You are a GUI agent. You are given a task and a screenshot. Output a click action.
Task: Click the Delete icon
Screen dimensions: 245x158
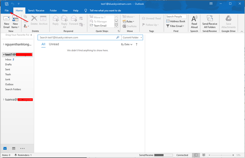coord(34,20)
